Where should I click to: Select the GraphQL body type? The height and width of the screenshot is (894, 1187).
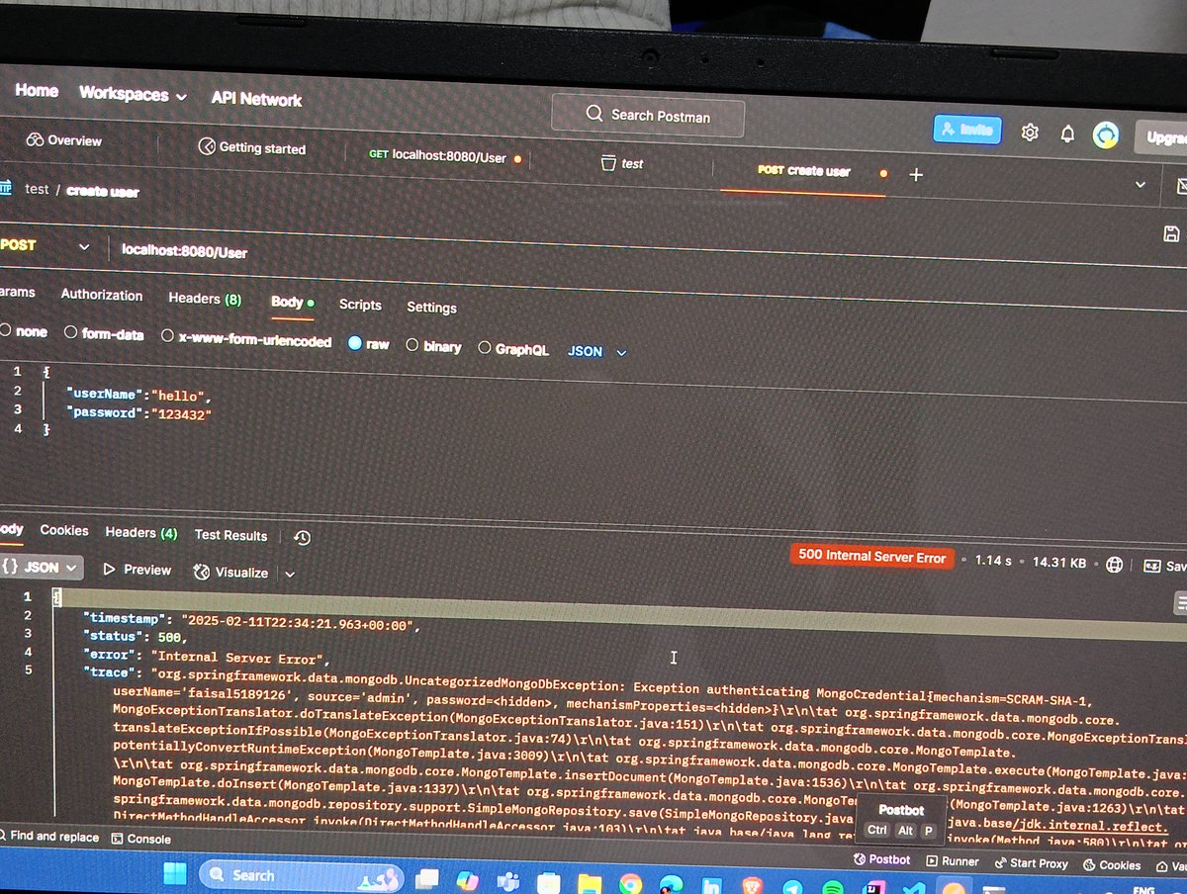coord(513,349)
